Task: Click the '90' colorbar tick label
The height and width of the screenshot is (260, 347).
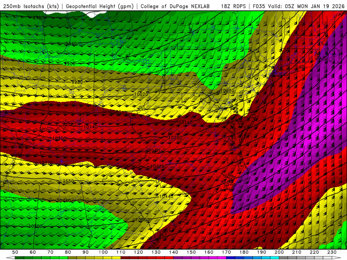Action: [85, 252]
